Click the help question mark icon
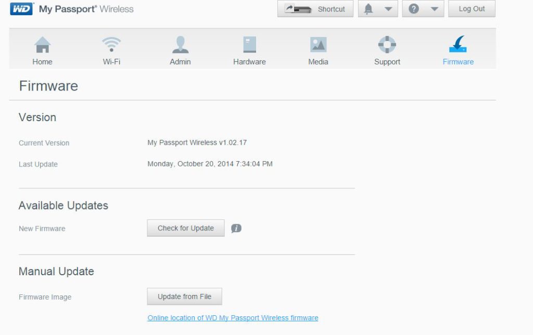 413,9
